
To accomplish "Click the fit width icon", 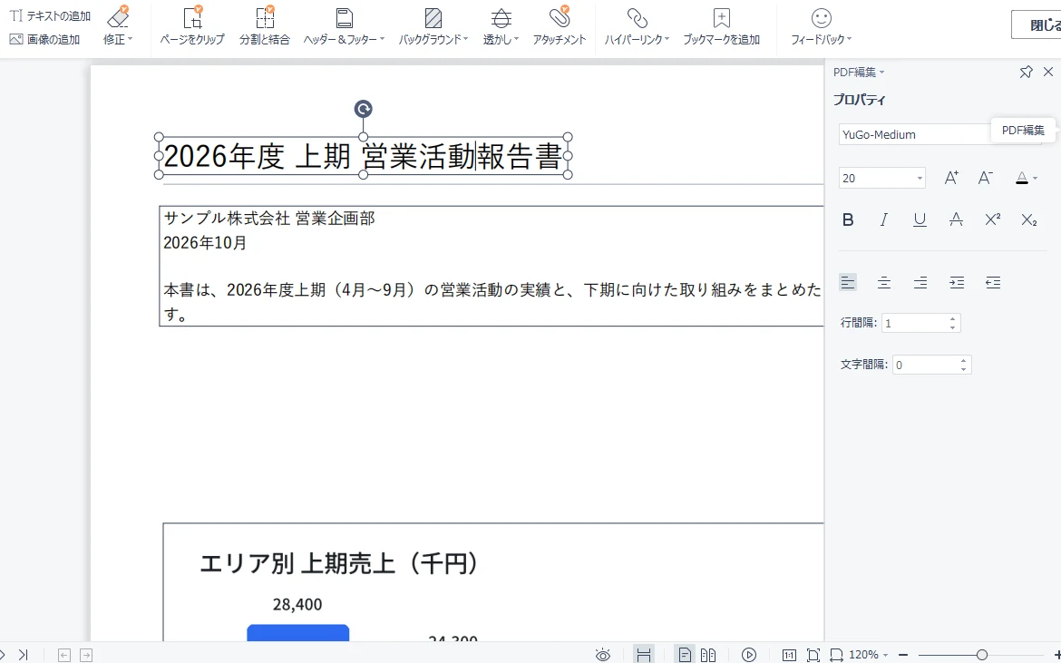I will (836, 655).
